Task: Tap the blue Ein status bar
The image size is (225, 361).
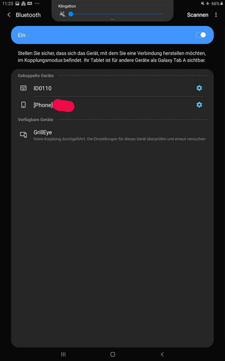Action: pyautogui.click(x=113, y=35)
